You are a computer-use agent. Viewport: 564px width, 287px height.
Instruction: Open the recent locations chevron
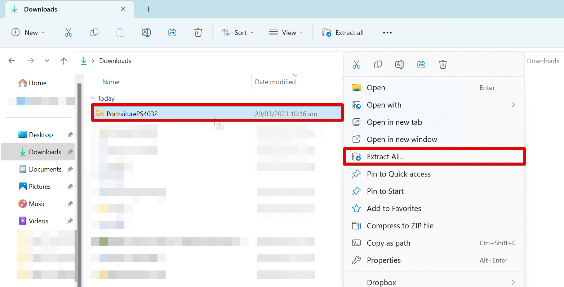point(47,61)
